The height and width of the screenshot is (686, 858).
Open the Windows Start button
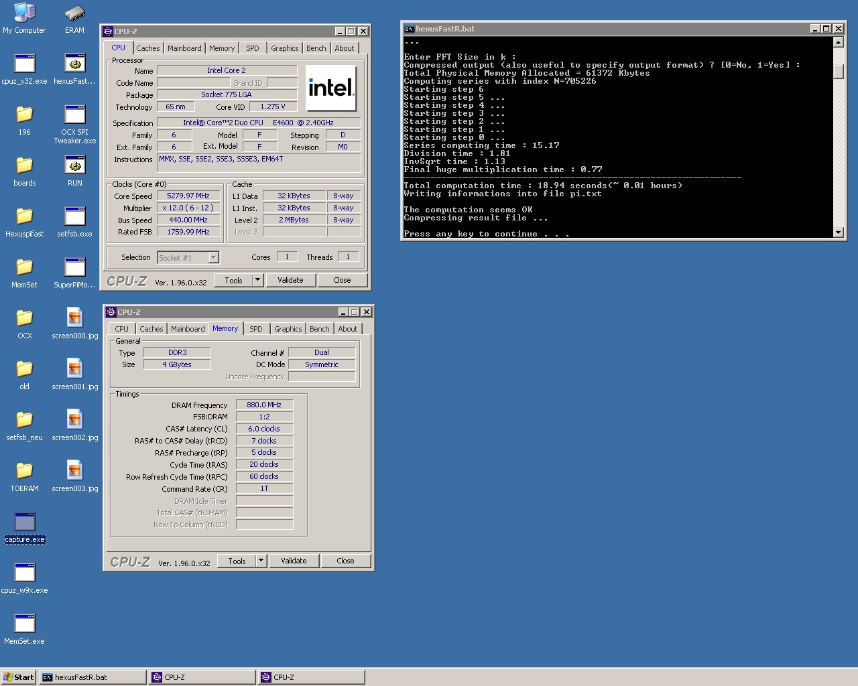pos(18,677)
